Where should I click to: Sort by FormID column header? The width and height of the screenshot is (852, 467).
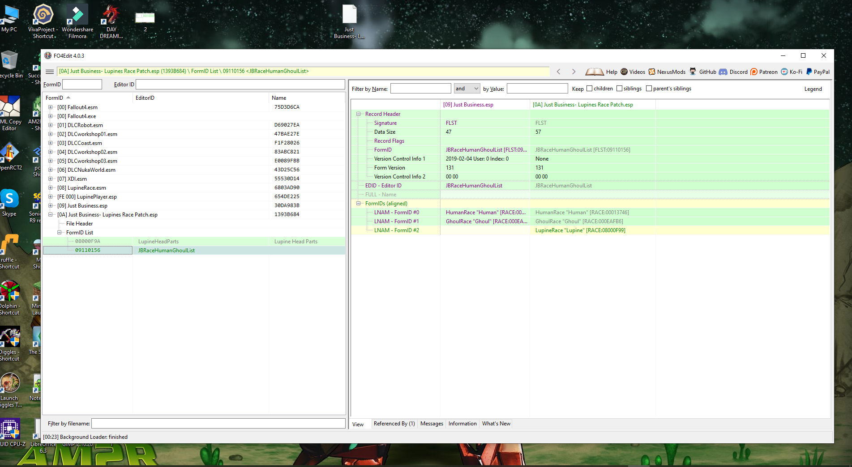pos(88,98)
